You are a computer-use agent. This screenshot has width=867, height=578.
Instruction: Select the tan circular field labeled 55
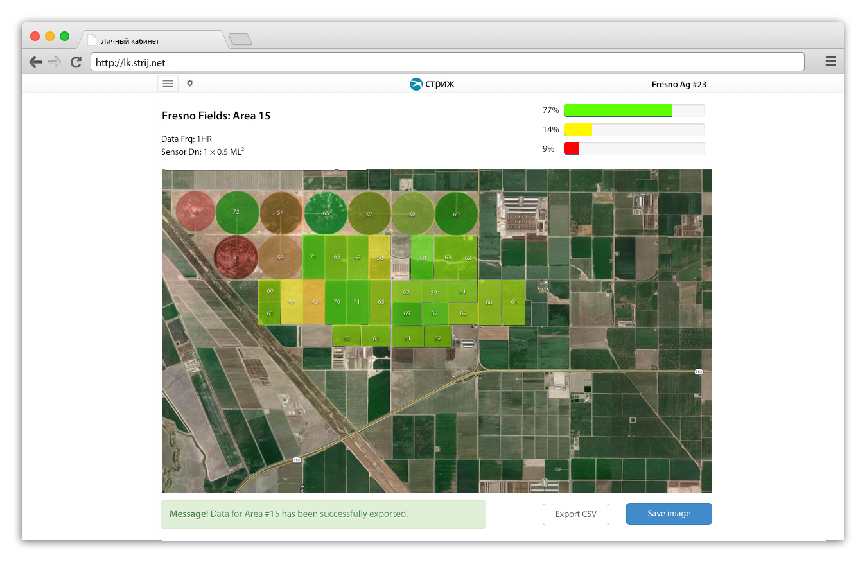pos(280,257)
